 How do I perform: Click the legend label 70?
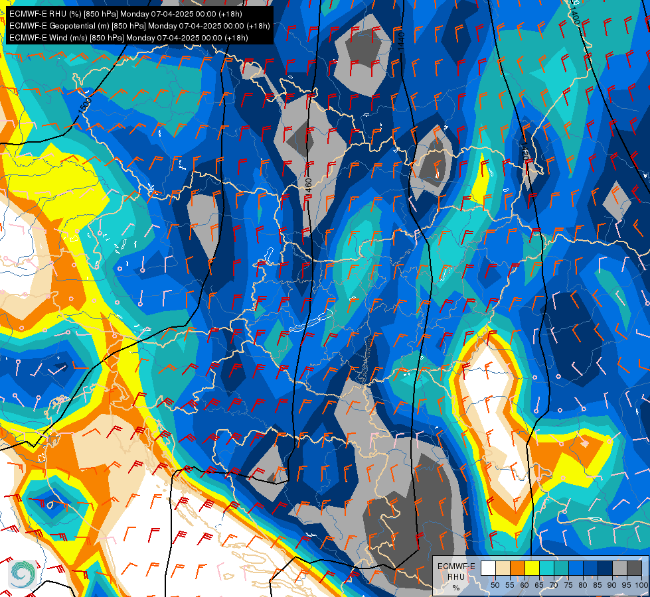pyautogui.click(x=554, y=585)
